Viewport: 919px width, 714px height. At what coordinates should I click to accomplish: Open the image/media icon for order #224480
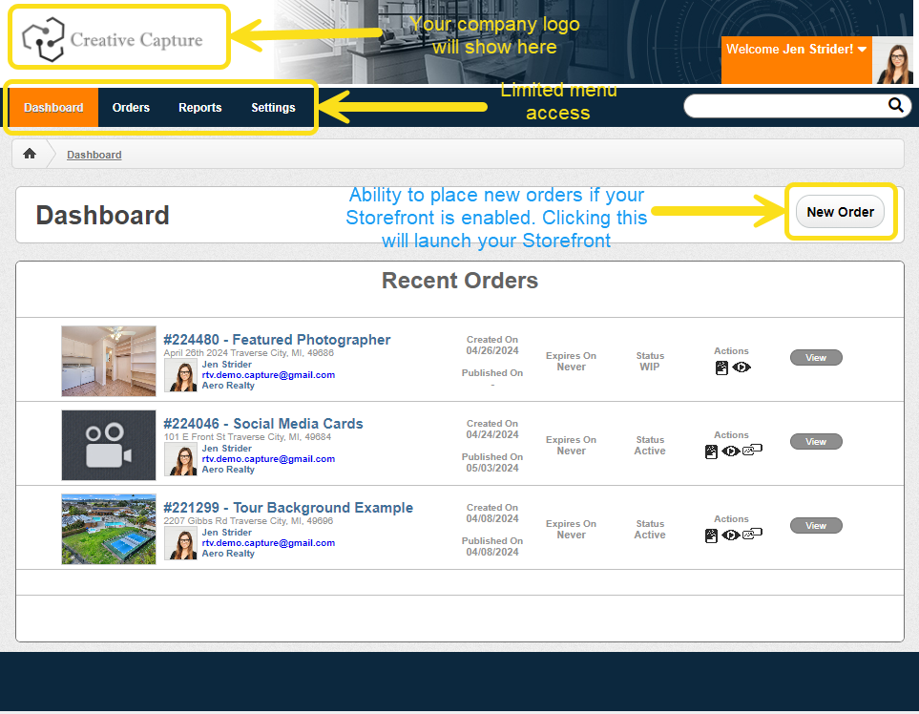tap(721, 367)
